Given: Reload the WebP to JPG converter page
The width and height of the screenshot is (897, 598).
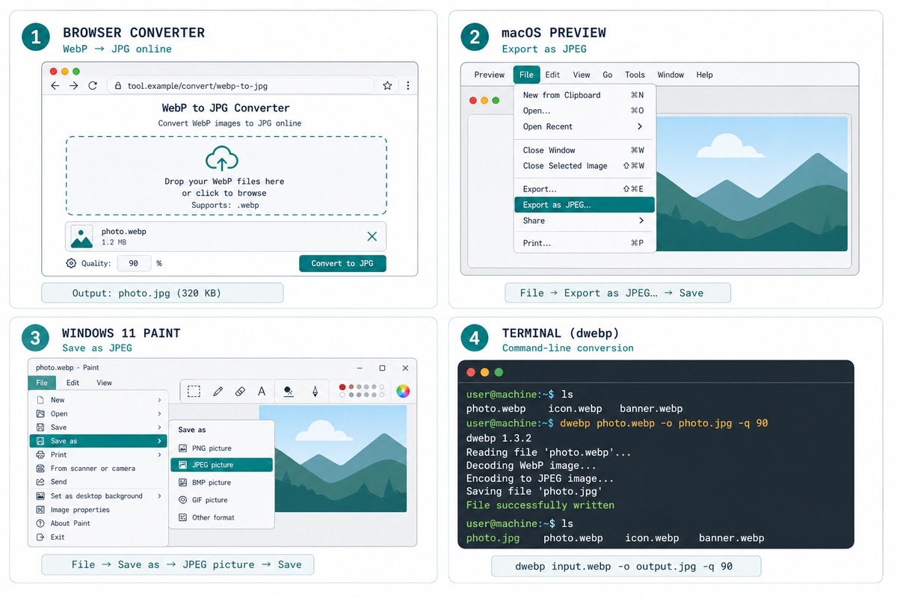Looking at the screenshot, I should pyautogui.click(x=93, y=86).
